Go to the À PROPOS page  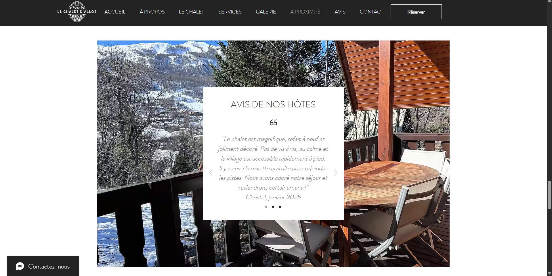tap(152, 12)
